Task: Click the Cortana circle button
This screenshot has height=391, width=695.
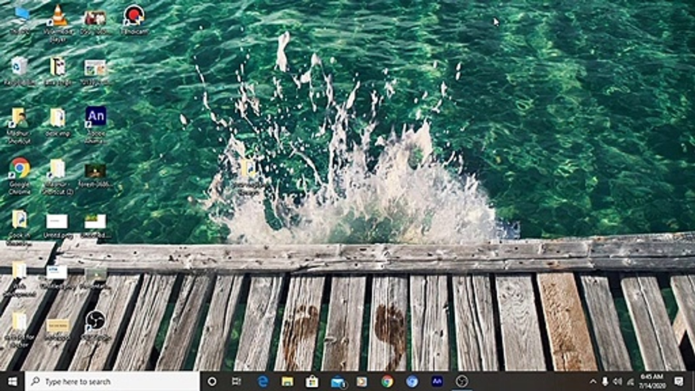Action: (x=212, y=381)
